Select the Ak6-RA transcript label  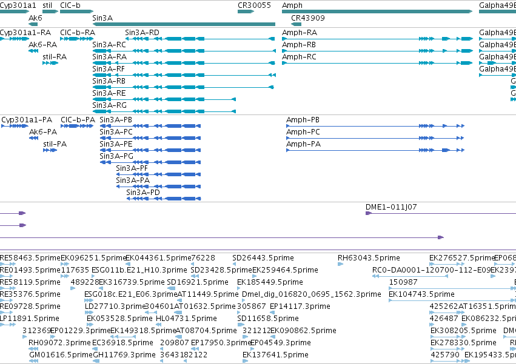coord(43,45)
